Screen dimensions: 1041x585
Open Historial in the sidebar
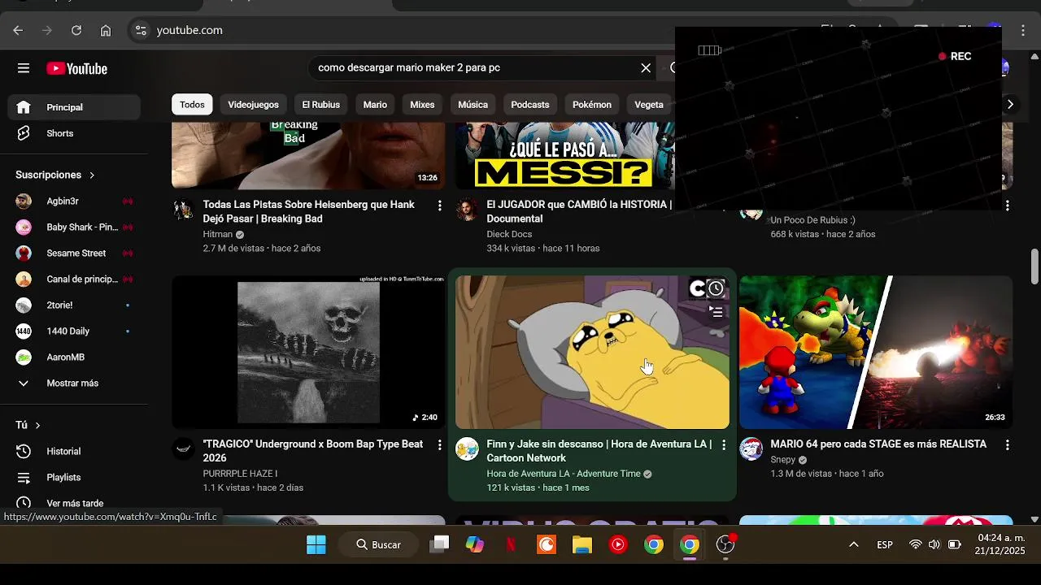coord(74,451)
